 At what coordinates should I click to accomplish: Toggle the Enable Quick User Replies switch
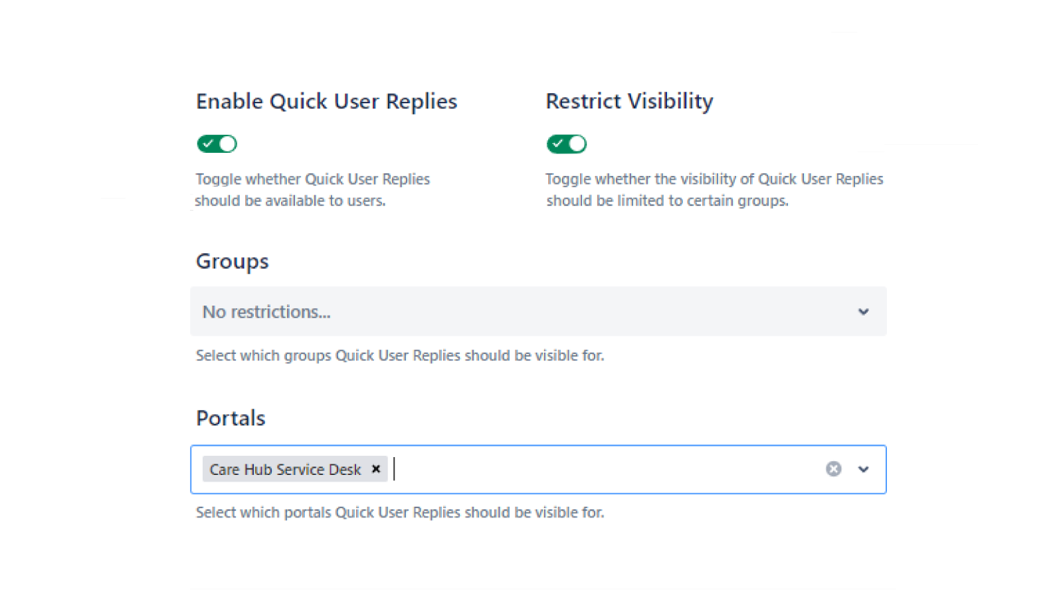pyautogui.click(x=217, y=144)
